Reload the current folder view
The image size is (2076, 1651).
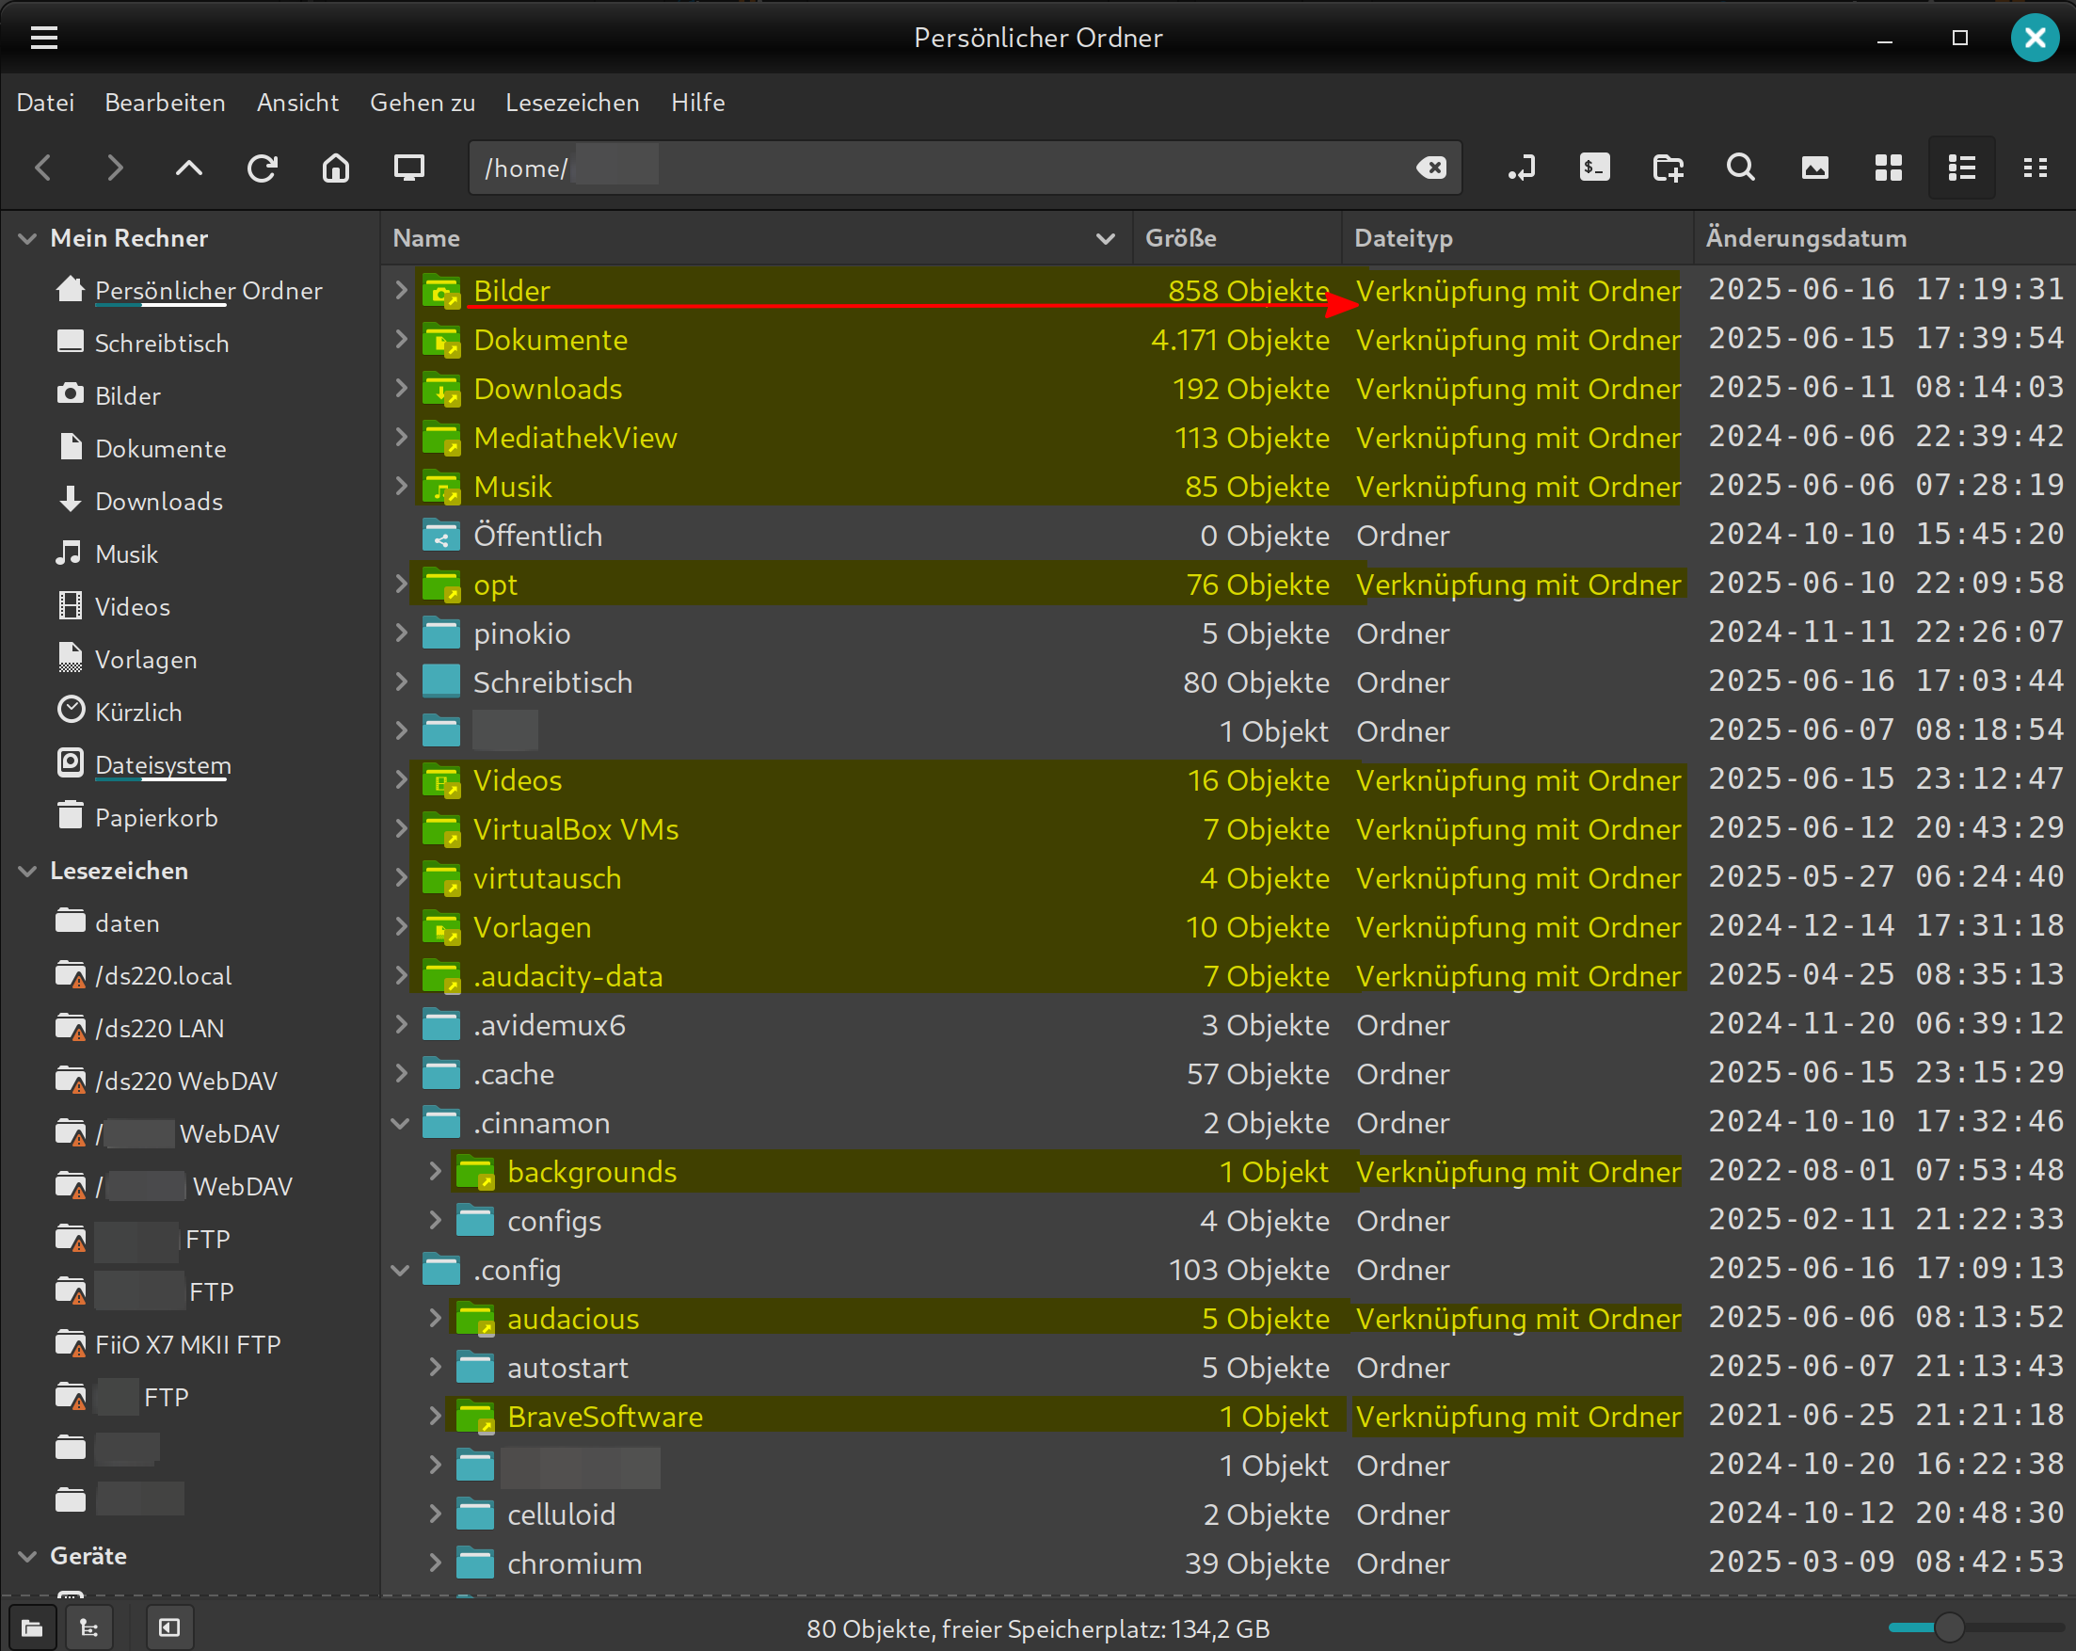262,168
